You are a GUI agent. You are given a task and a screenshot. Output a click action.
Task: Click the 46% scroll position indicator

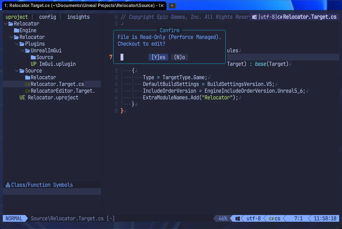point(223,219)
